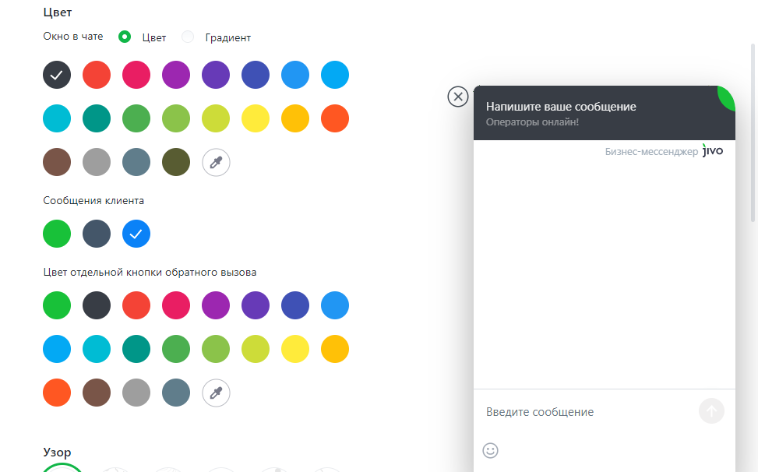Image resolution: width=758 pixels, height=472 pixels.
Task: Pick the blue-gray swatch for chat window
Action: point(136,162)
